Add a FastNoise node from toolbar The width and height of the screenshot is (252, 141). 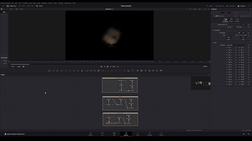coord(54,70)
